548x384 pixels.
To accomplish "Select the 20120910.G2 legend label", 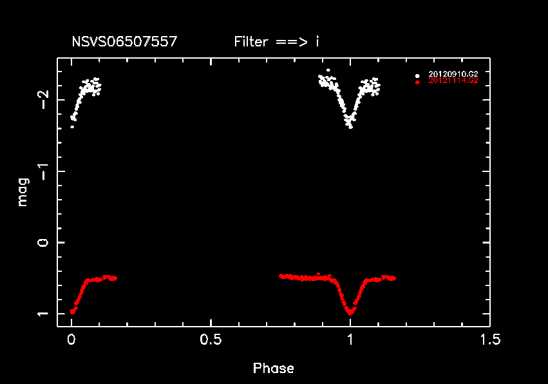I will click(x=453, y=75).
